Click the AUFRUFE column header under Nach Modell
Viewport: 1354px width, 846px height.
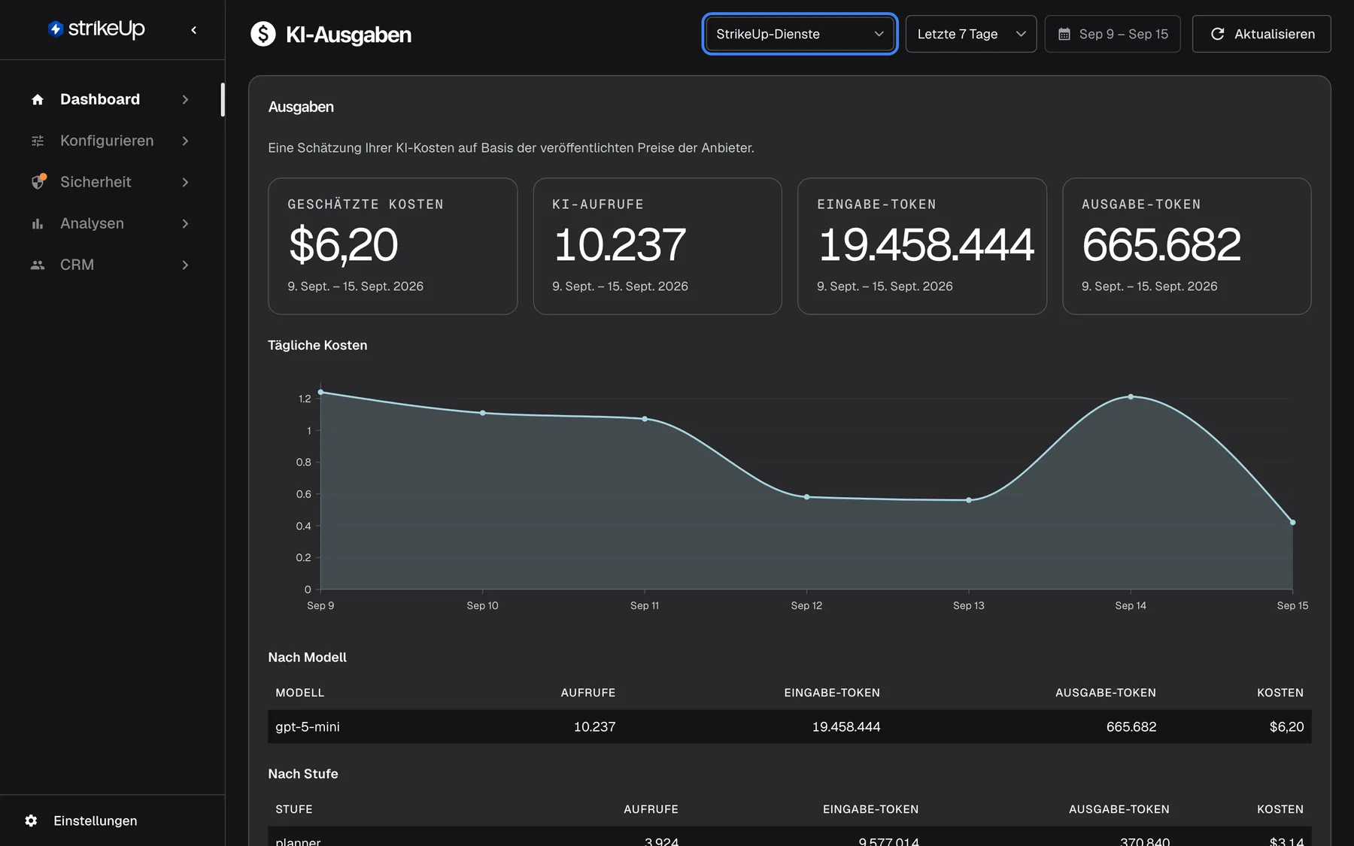point(588,693)
